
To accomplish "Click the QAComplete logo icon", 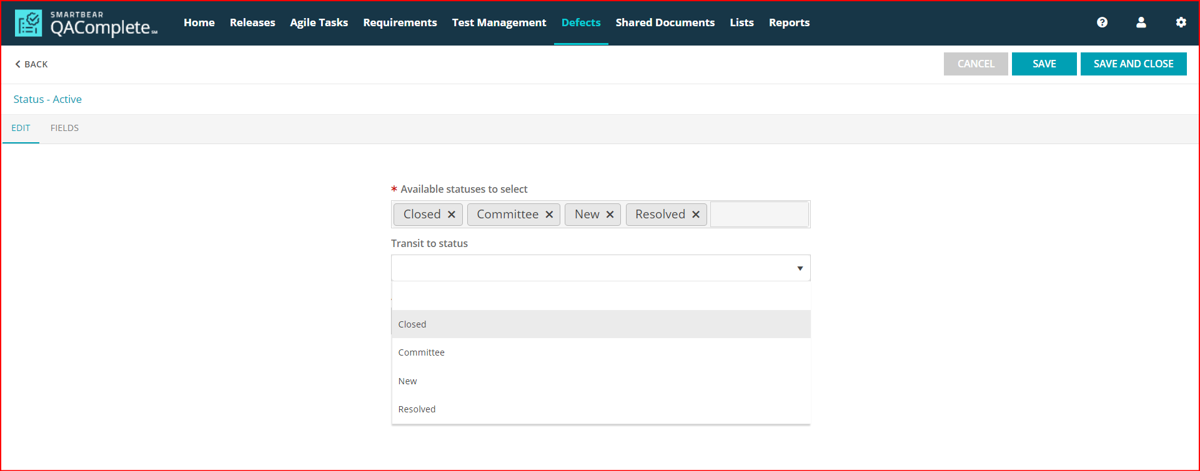I will pos(29,23).
